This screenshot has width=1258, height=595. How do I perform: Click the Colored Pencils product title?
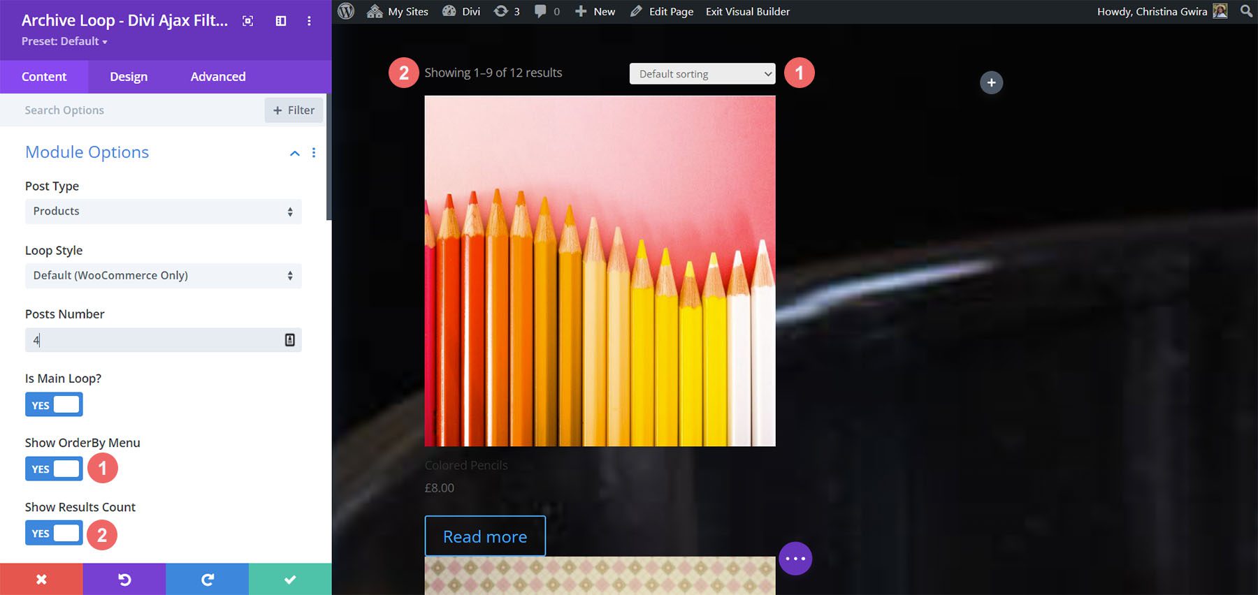click(466, 465)
